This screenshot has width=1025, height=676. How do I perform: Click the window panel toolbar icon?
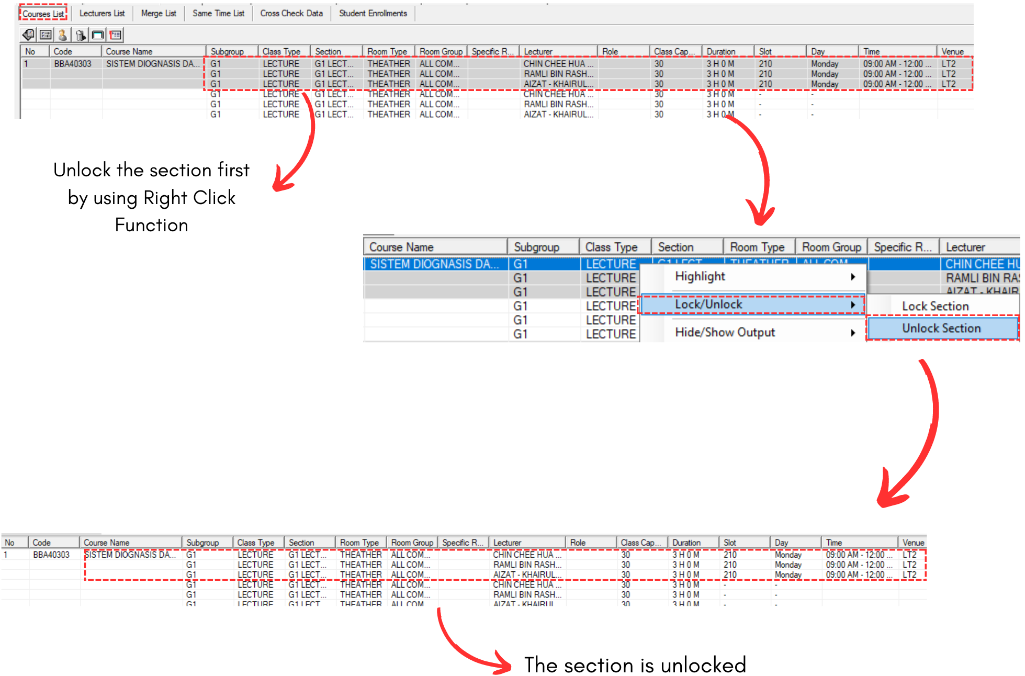point(98,35)
